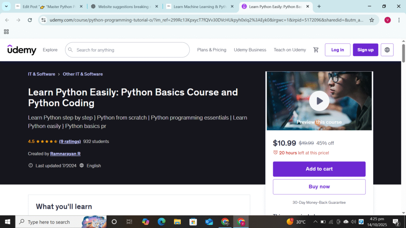This screenshot has width=406, height=228.
Task: Click the language globe button
Action: (387, 50)
